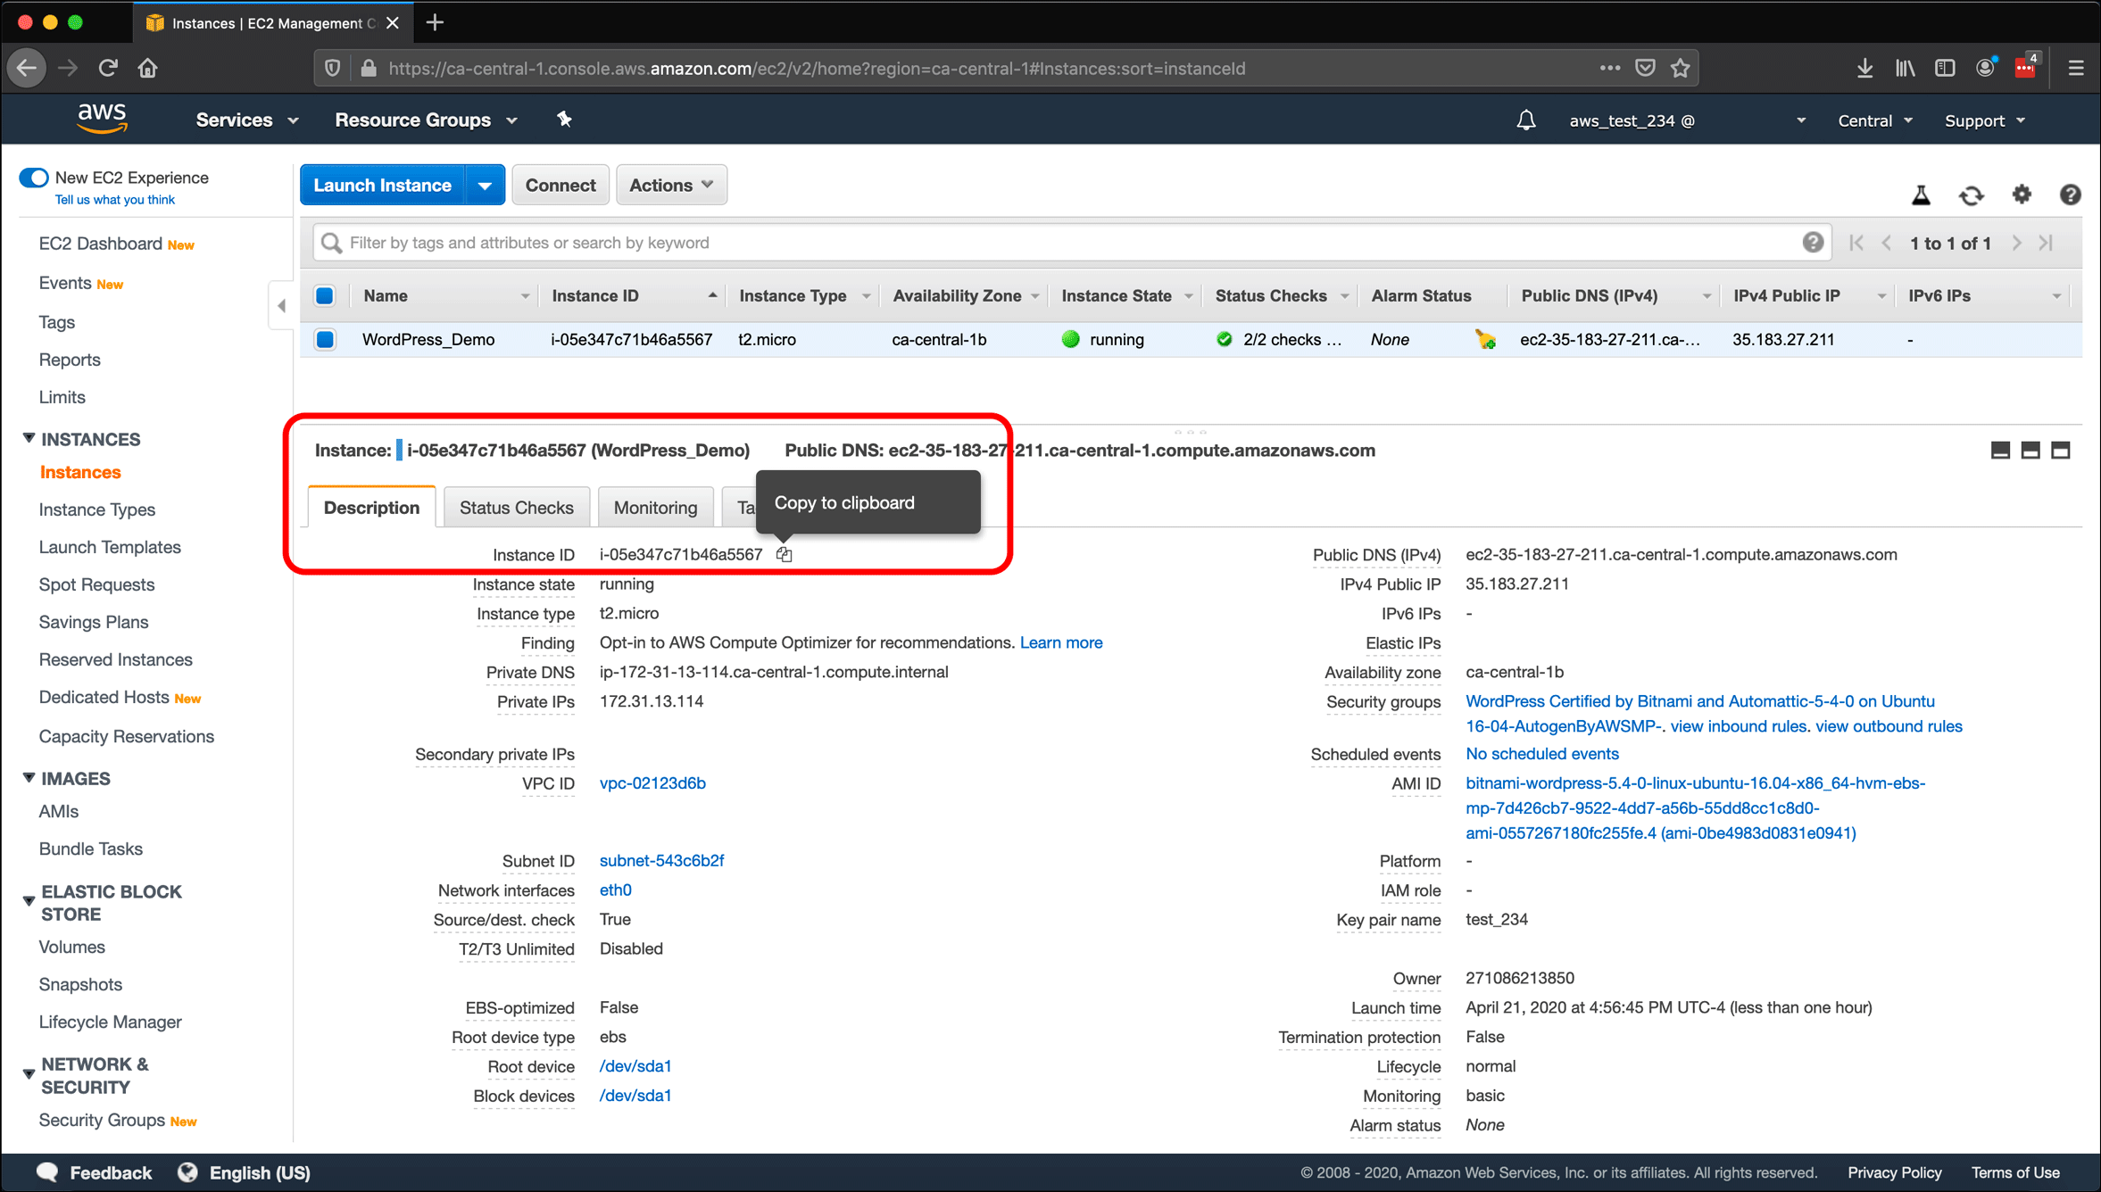This screenshot has width=2101, height=1192.
Task: Collapse the left navigation sidebar
Action: pyautogui.click(x=281, y=306)
